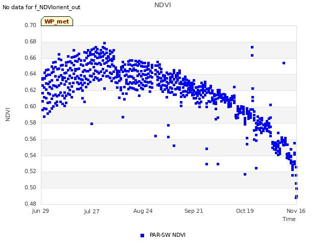Click the Jul 27 axis label
The image size is (327, 245).
click(91, 211)
